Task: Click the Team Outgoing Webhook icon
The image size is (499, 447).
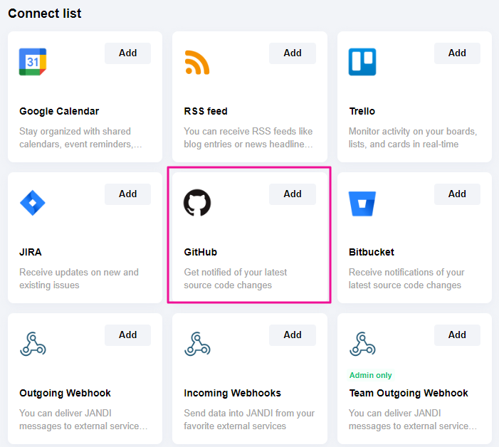Action: [x=362, y=344]
